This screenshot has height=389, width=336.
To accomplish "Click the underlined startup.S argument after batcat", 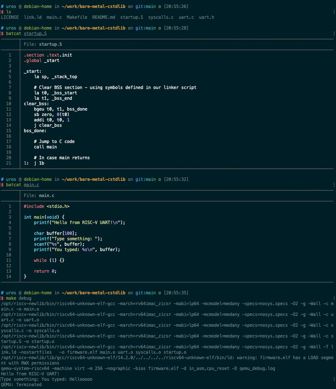I will click(35, 33).
